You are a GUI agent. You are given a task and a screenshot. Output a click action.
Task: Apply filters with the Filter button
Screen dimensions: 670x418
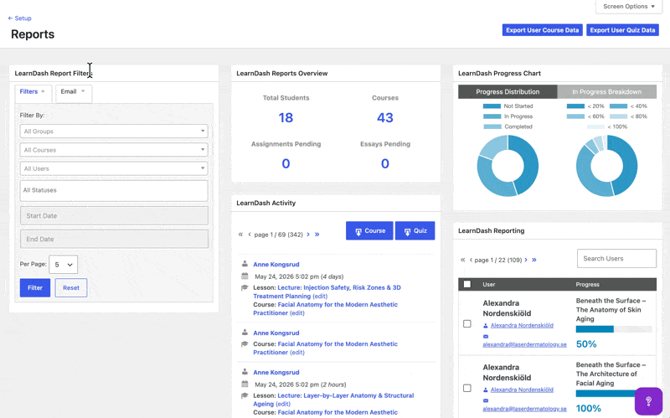pos(35,287)
